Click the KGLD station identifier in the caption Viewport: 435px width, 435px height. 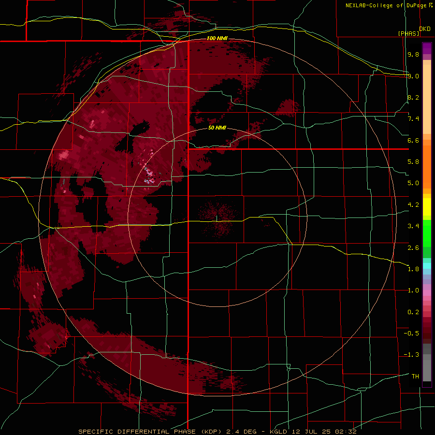pos(279,432)
